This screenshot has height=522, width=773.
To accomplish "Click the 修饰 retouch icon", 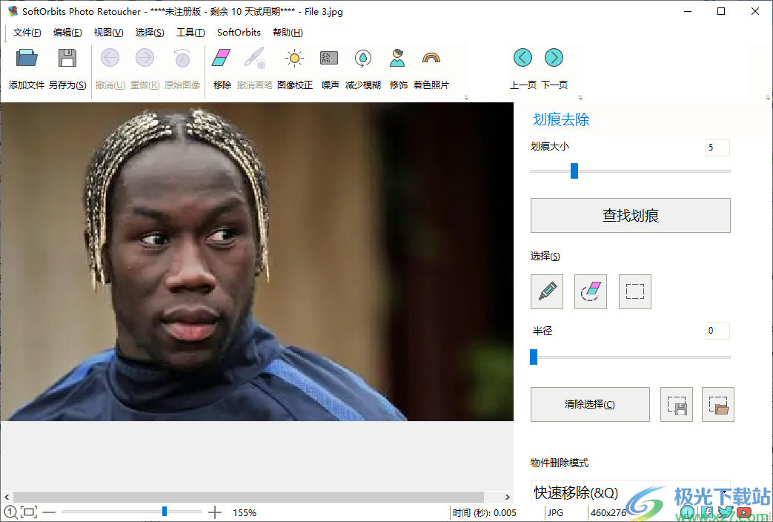I will (x=398, y=57).
